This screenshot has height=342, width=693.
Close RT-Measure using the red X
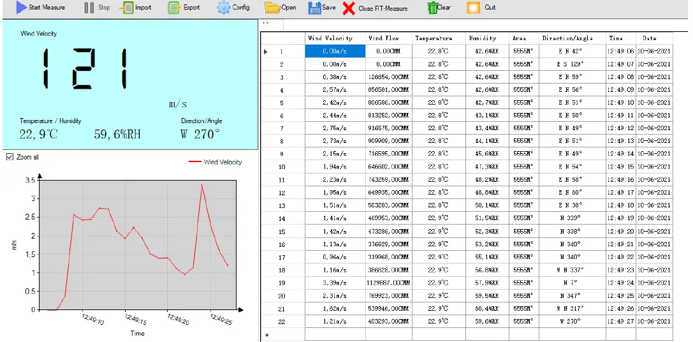[349, 8]
